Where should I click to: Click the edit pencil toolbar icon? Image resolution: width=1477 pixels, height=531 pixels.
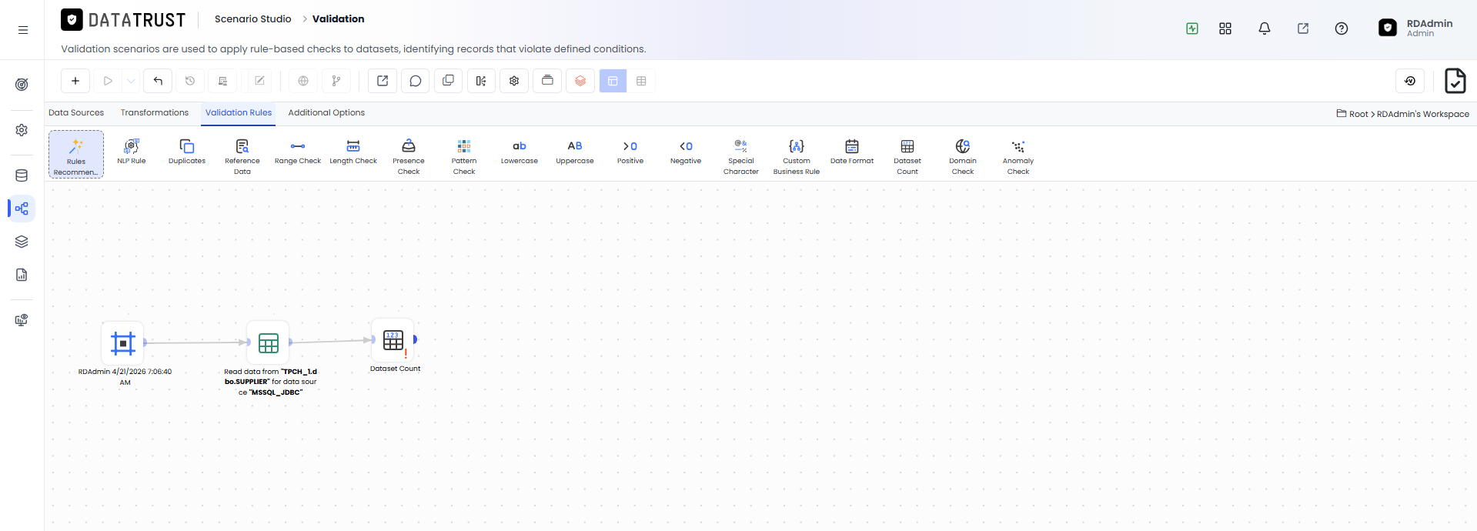pyautogui.click(x=259, y=81)
